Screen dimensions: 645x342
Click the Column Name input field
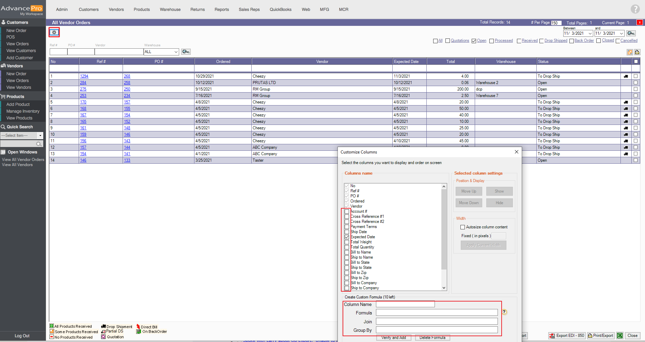click(405, 304)
